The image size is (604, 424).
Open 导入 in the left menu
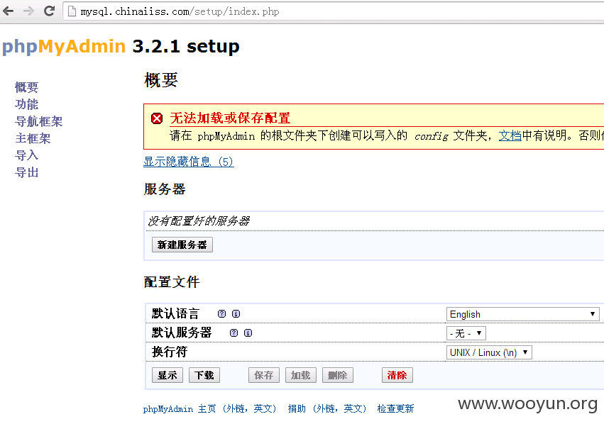click(26, 155)
